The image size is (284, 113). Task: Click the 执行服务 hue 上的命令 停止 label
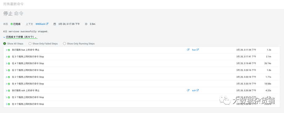click(x=26, y=50)
